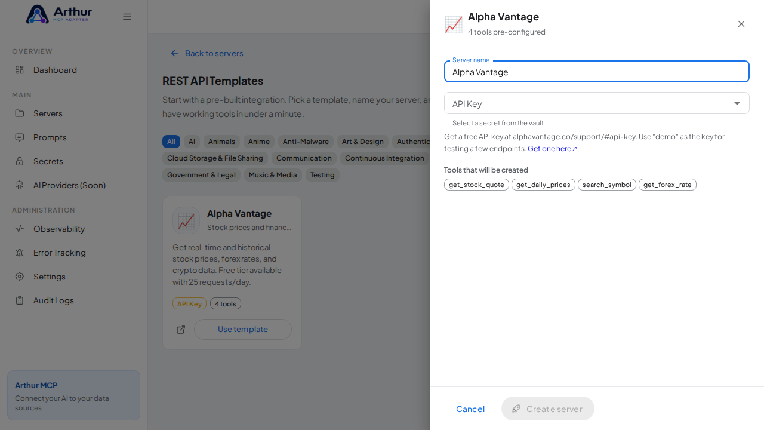Viewport: 764px width, 430px height.
Task: Open external link icon on Alpha Vantage card
Action: click(181, 330)
